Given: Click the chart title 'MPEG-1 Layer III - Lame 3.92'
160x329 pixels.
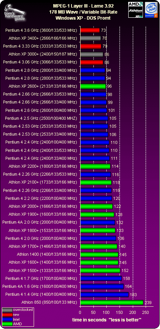Looking at the screenshot, I should click(82, 7).
